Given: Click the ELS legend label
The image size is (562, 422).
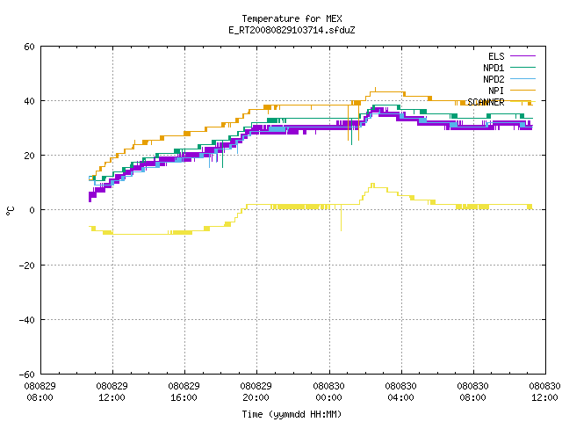Looking at the screenshot, I should tap(496, 56).
